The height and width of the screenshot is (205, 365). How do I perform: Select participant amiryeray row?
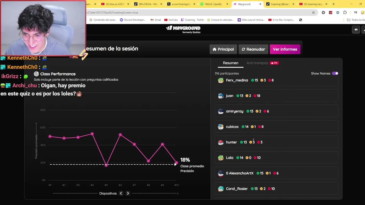[276, 111]
